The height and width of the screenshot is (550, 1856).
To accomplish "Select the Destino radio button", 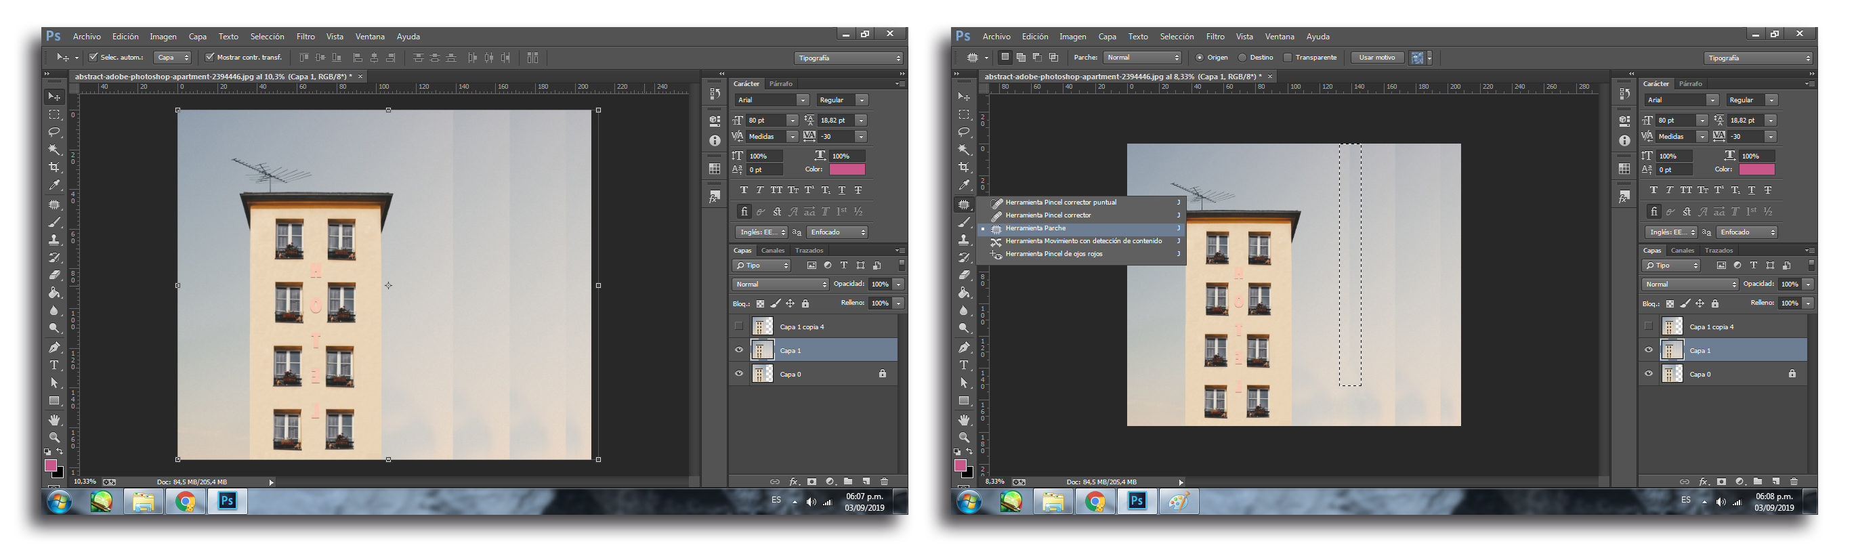I will (x=1242, y=58).
